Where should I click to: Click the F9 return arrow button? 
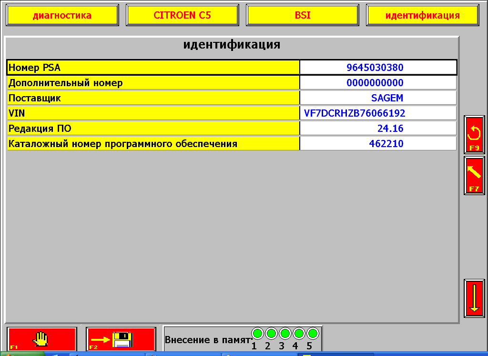pyautogui.click(x=474, y=135)
